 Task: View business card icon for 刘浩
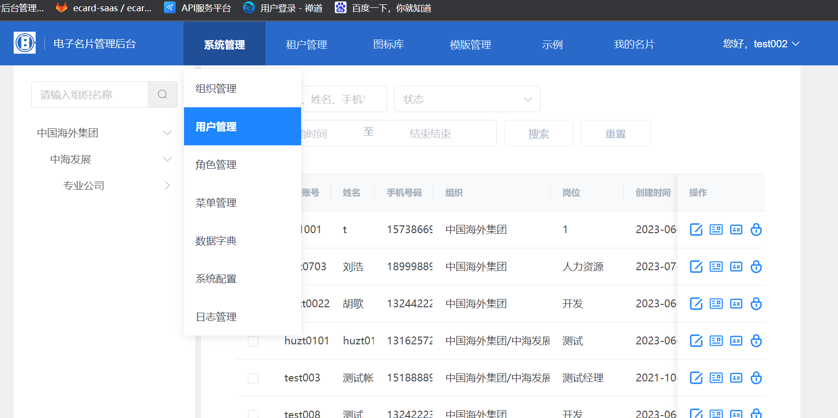tap(736, 267)
